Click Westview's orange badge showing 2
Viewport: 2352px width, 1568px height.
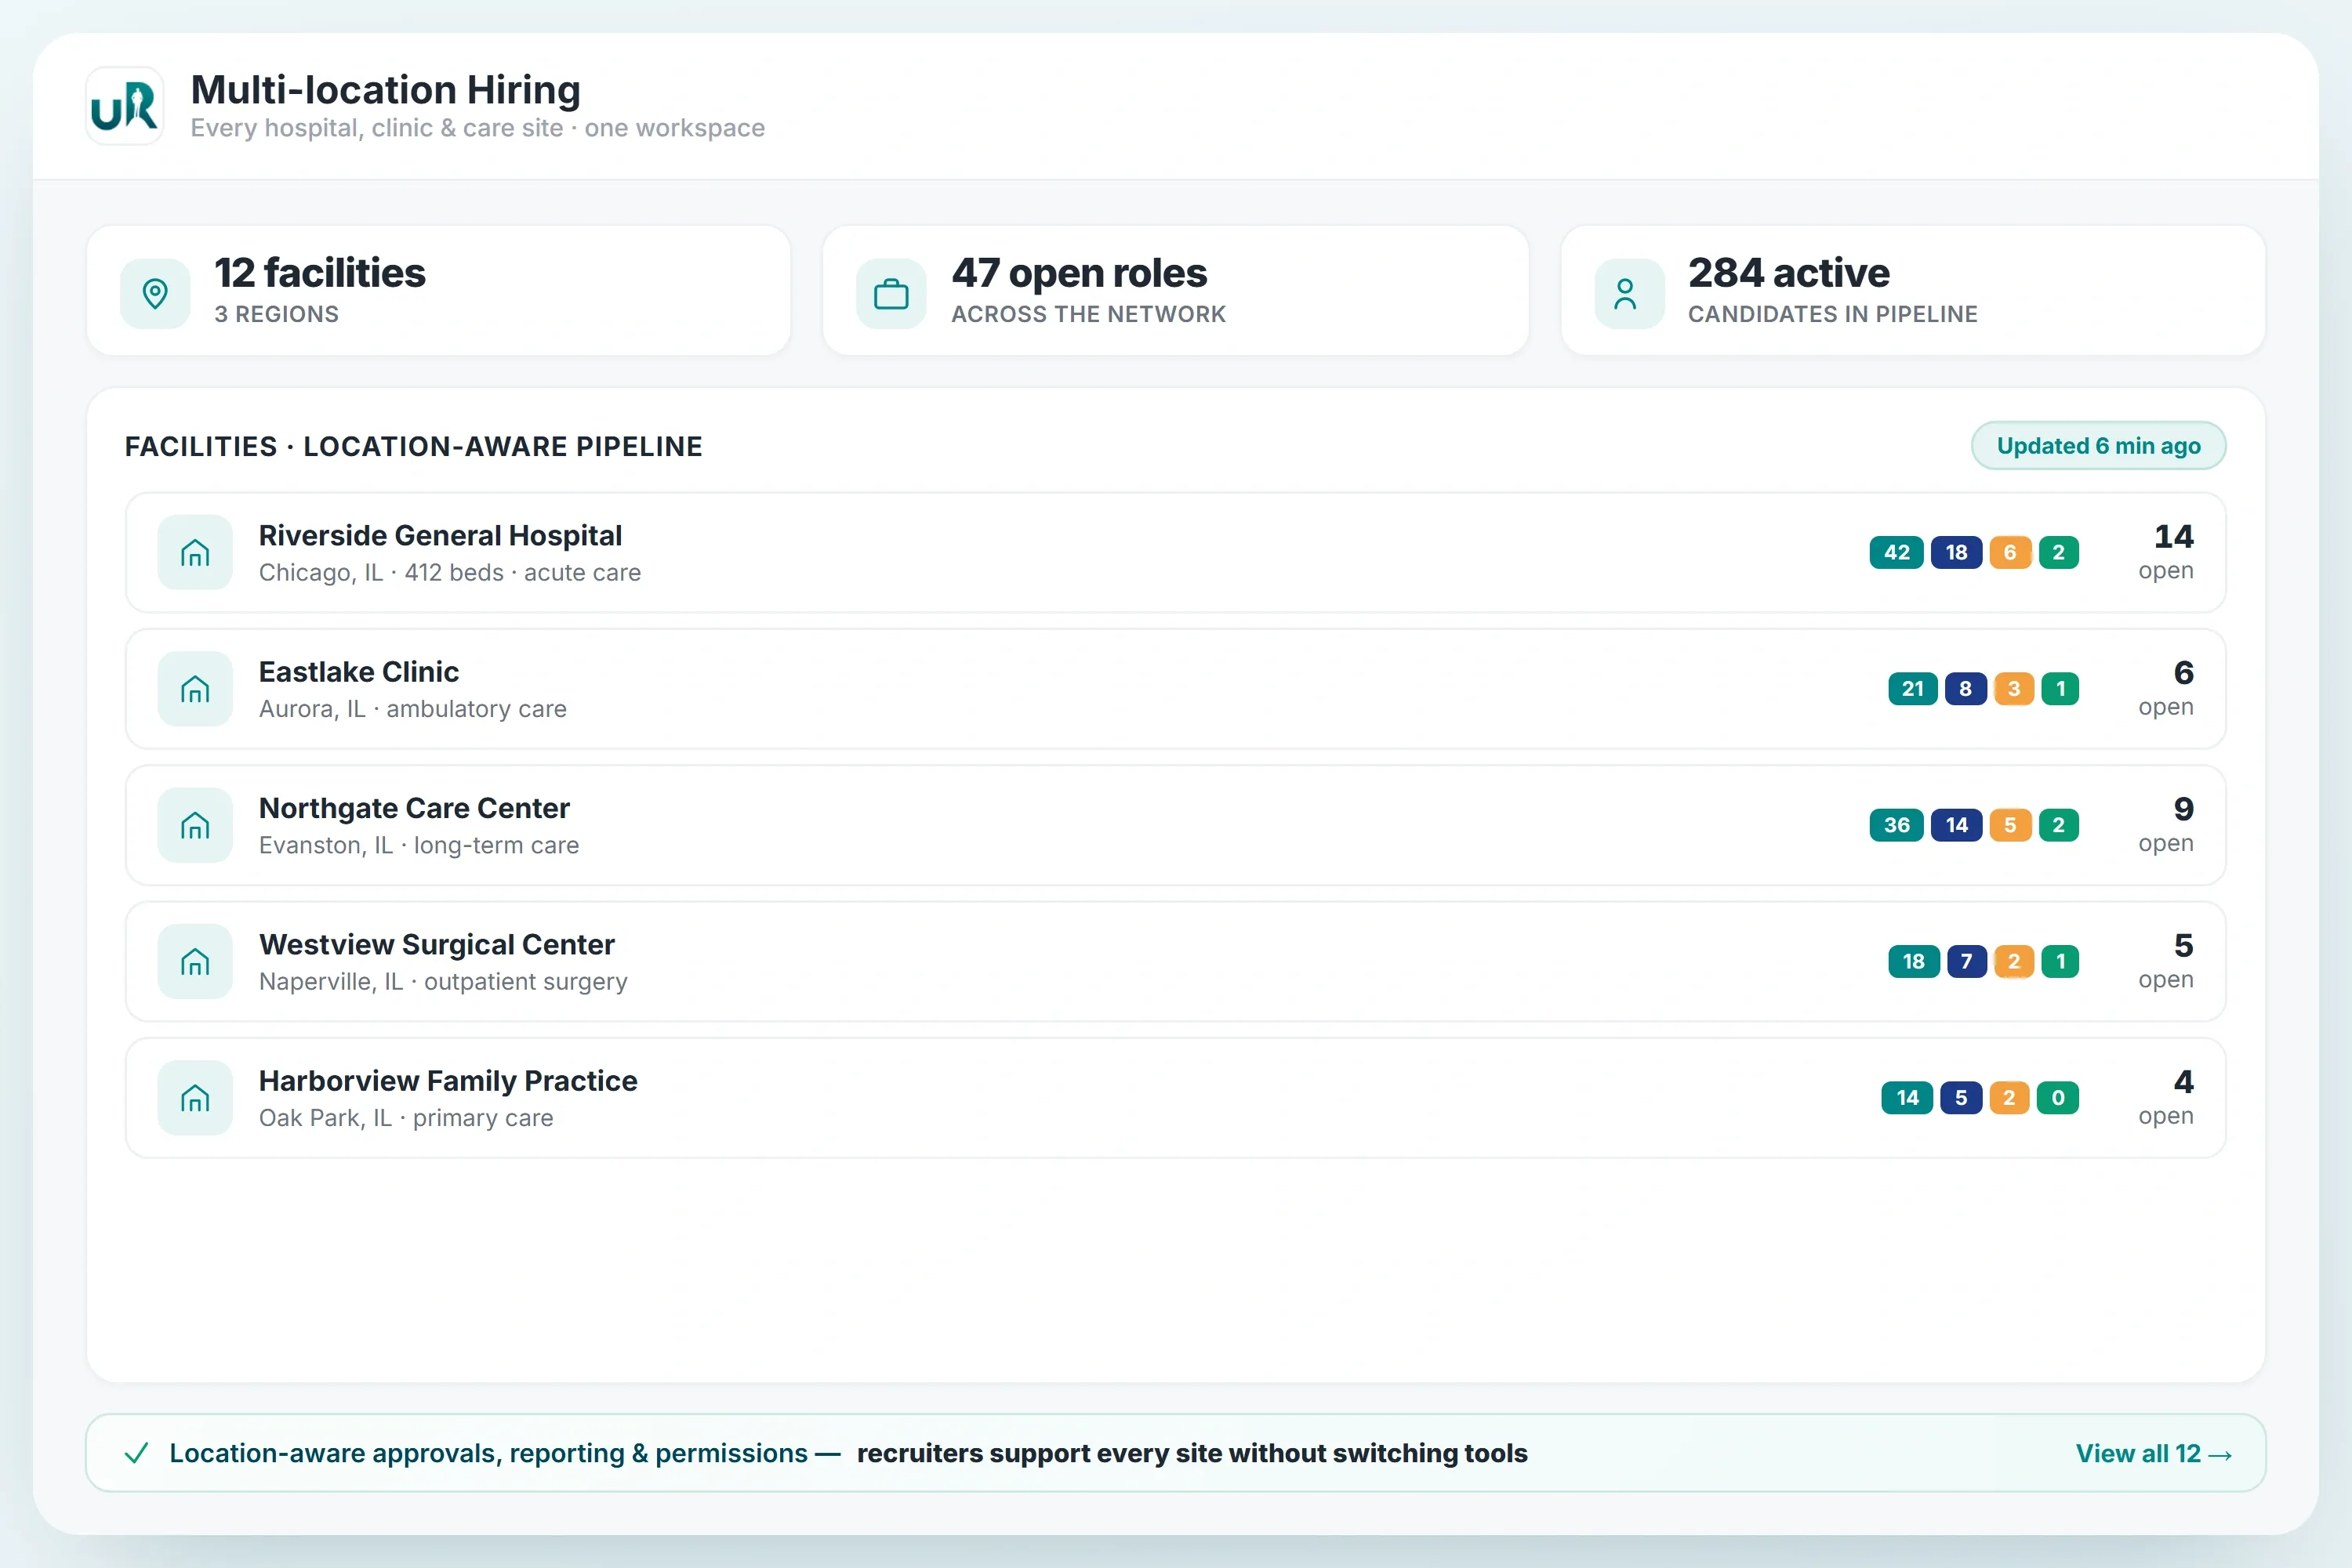tap(2014, 961)
